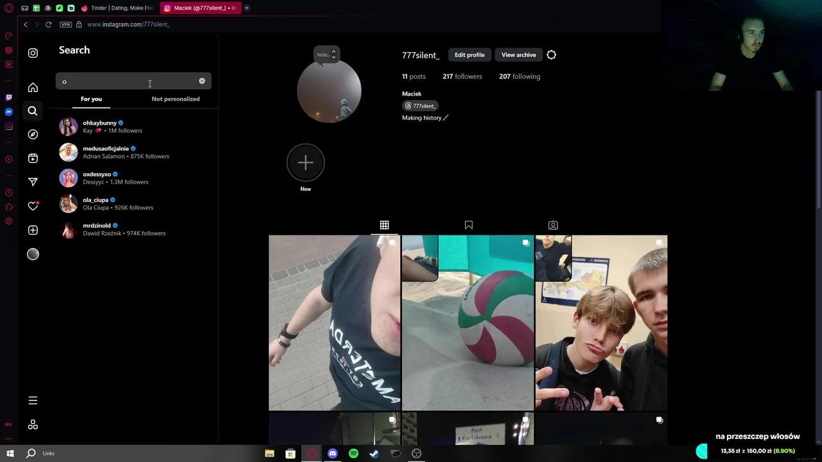Go back in the browser
The width and height of the screenshot is (822, 462).
point(26,24)
